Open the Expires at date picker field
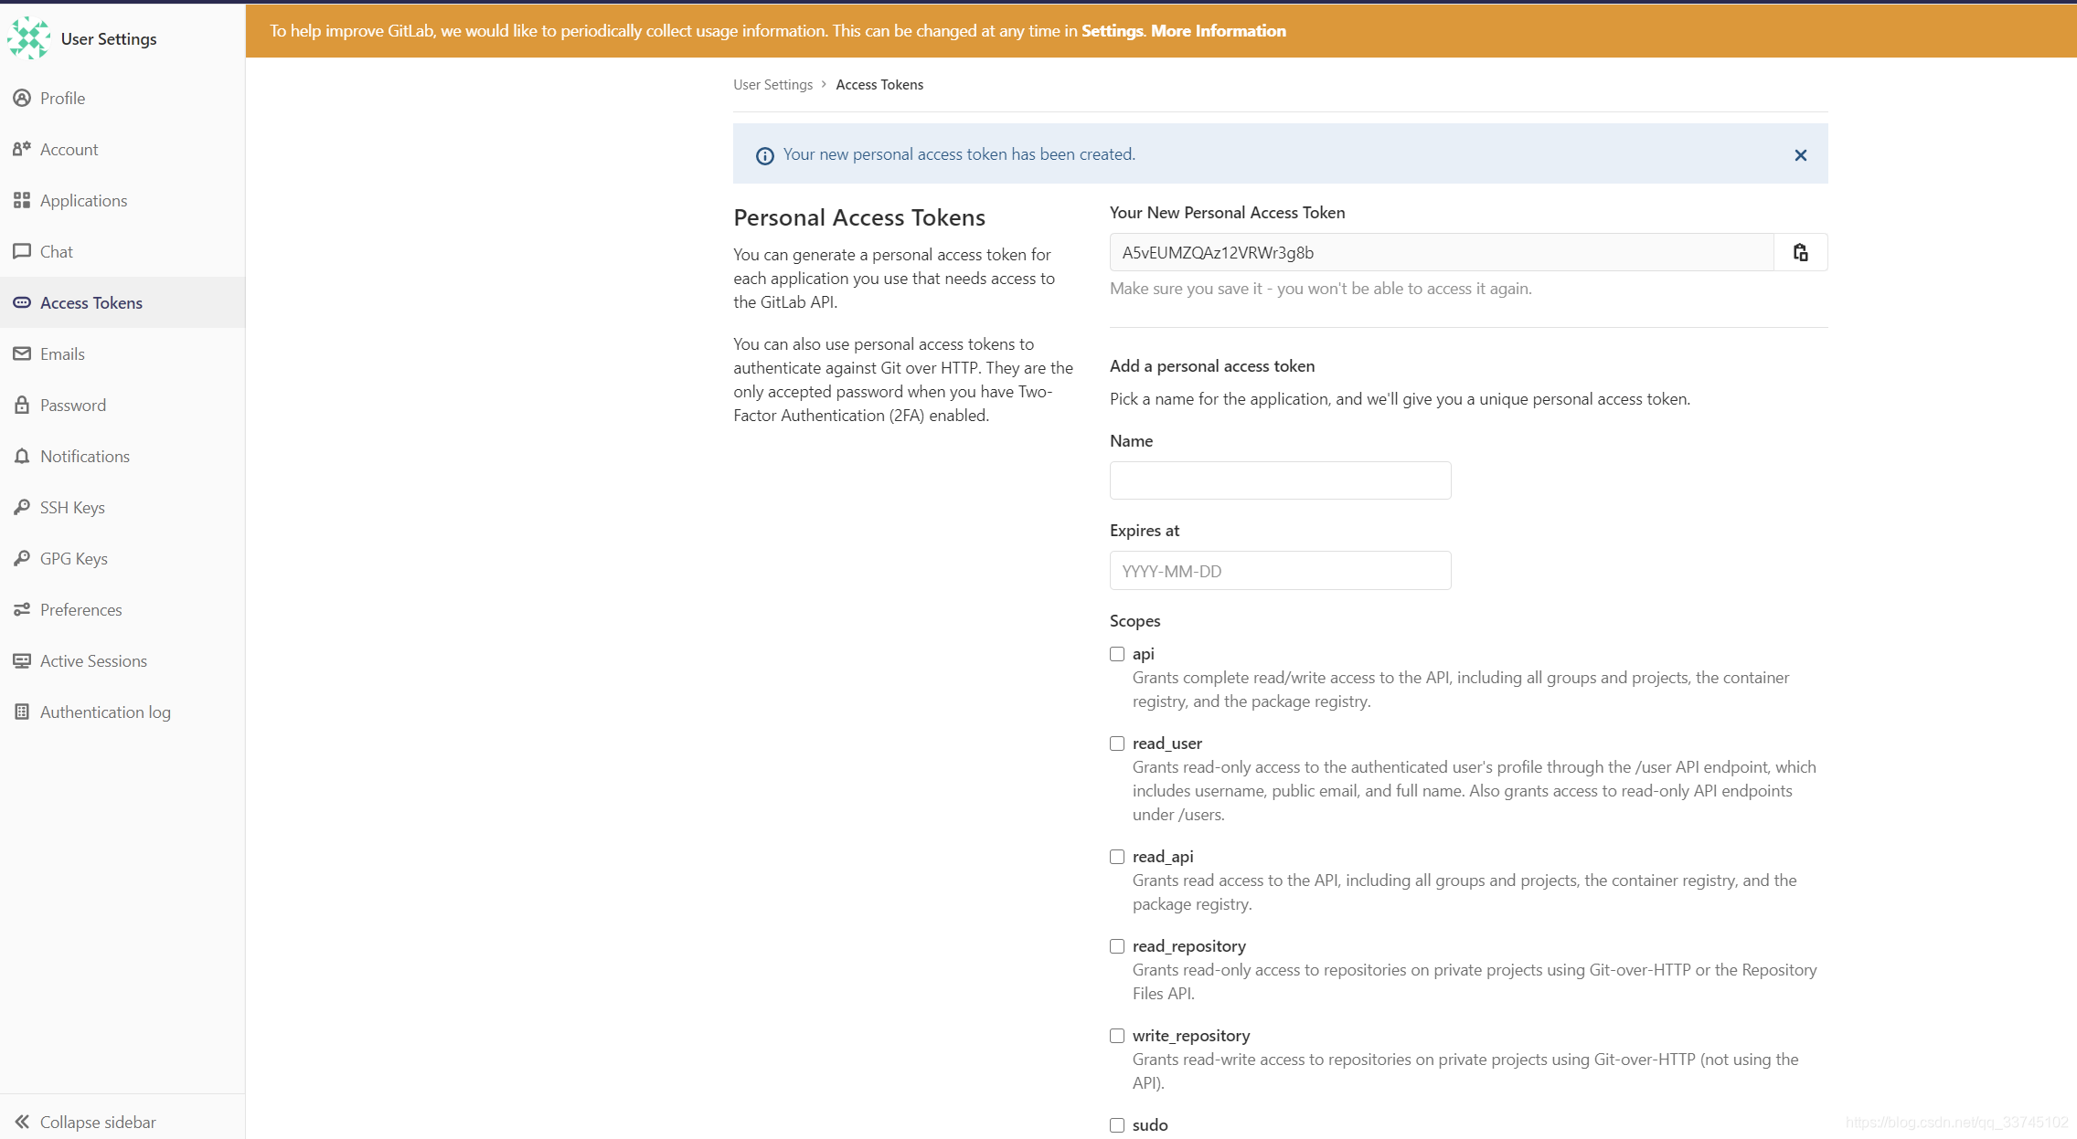The width and height of the screenshot is (2077, 1139). (x=1280, y=571)
